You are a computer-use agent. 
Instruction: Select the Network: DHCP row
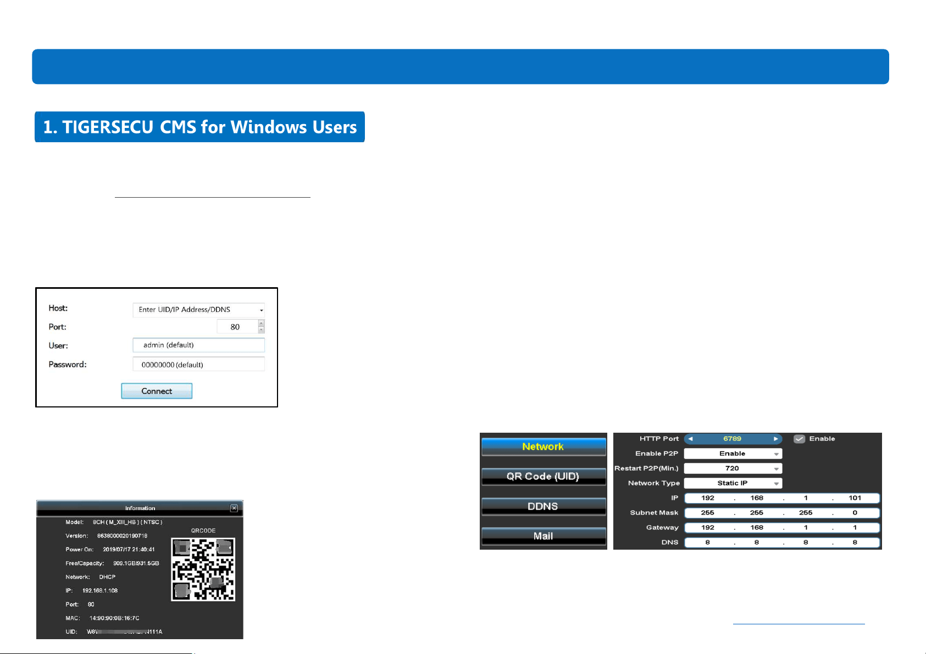pos(91,577)
